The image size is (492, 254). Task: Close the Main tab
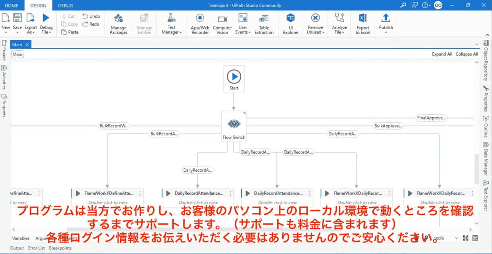pos(27,44)
